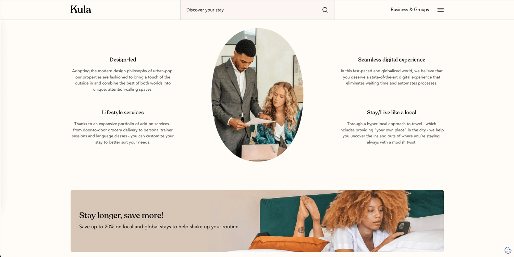This screenshot has width=514, height=257.
Task: Click the oval business photo
Action: tap(257, 95)
